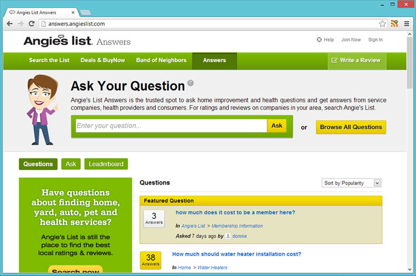Image resolution: width=416 pixels, height=276 pixels.
Task: Close the Angies List Answers tab
Action: click(73, 12)
